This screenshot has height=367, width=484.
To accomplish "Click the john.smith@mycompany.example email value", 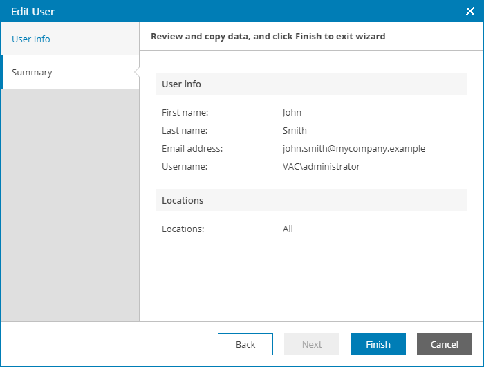I will point(354,148).
